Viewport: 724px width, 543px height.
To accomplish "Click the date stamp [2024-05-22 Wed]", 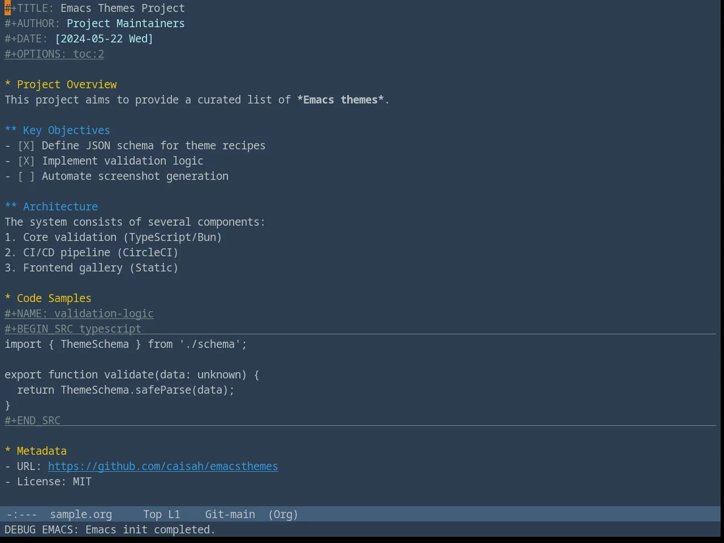I will pos(104,38).
